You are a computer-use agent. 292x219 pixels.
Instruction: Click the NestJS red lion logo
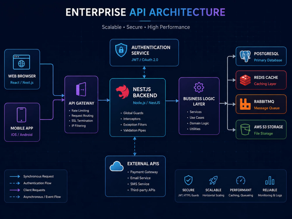click(x=123, y=92)
